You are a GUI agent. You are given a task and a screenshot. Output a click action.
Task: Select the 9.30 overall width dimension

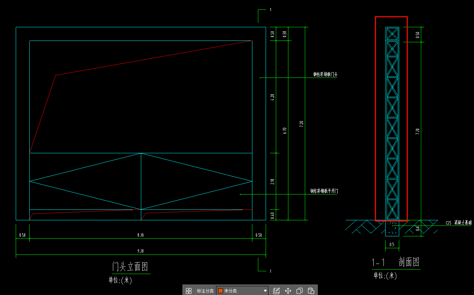pos(140,251)
